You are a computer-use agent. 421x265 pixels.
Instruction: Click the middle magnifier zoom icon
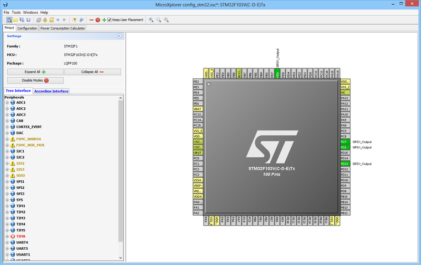point(159,20)
